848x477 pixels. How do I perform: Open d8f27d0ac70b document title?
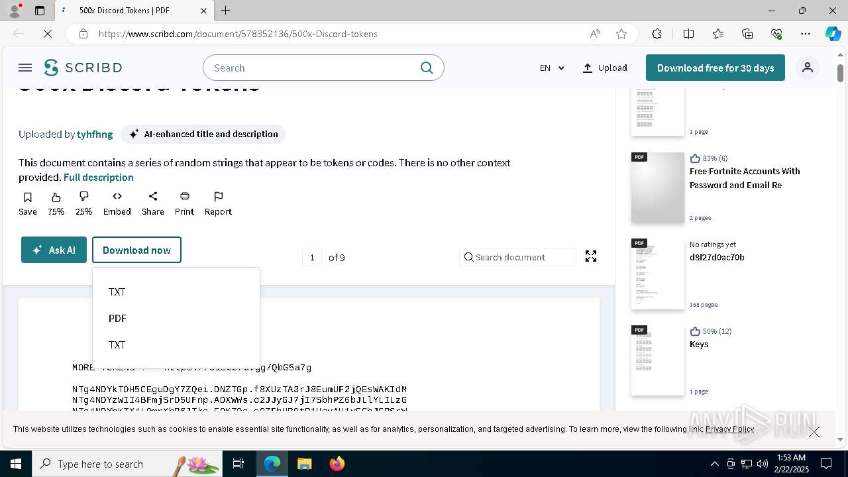[717, 257]
